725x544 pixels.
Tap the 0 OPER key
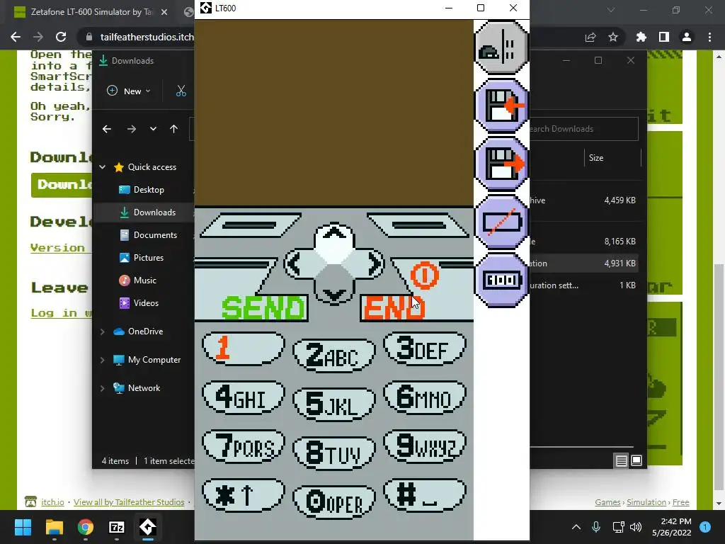click(x=334, y=502)
